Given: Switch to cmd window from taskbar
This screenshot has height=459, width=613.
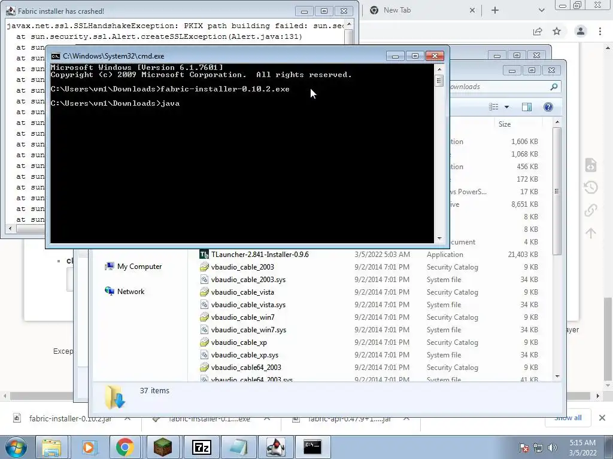Looking at the screenshot, I should click(x=312, y=447).
